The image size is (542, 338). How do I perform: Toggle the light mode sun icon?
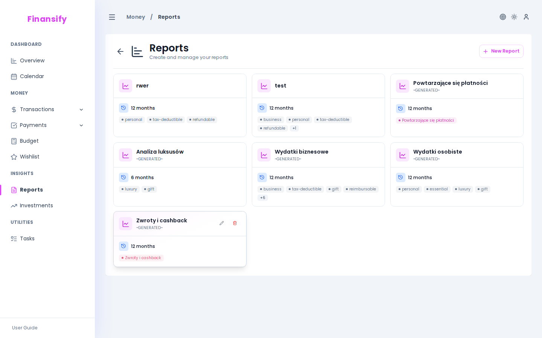tap(514, 17)
